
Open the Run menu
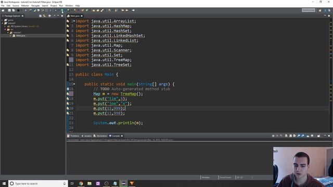[x=61, y=6]
